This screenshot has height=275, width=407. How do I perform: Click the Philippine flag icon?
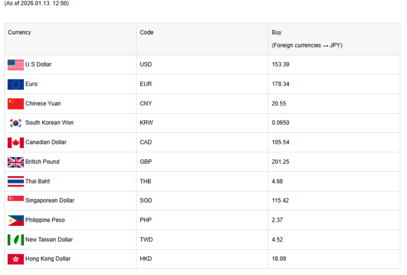coord(16,220)
